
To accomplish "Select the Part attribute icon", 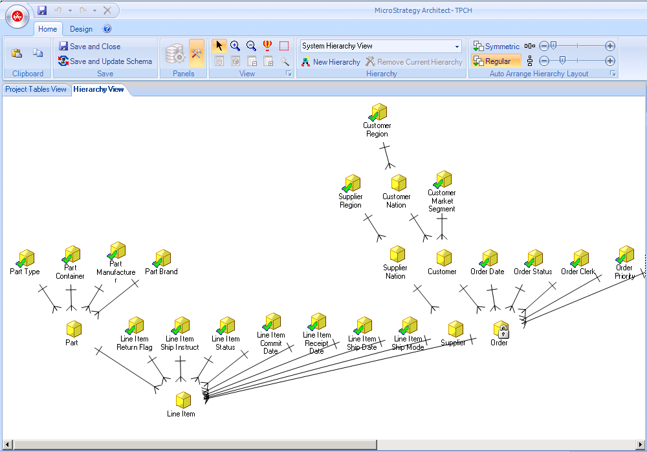I will [74, 329].
